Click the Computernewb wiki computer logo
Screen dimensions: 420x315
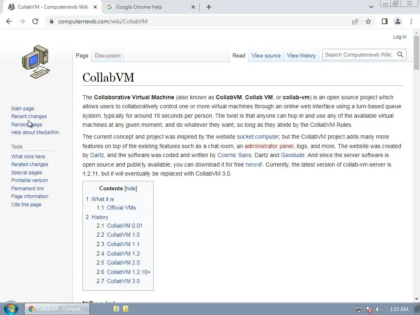pos(36,62)
